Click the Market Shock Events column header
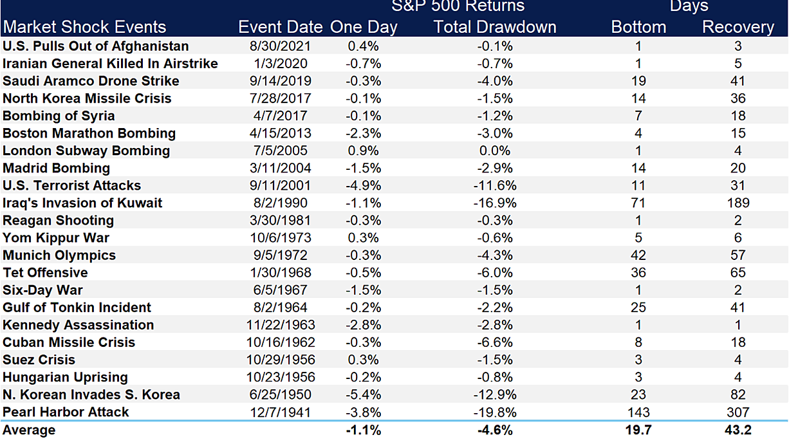This screenshot has height=444, width=789. tap(84, 27)
